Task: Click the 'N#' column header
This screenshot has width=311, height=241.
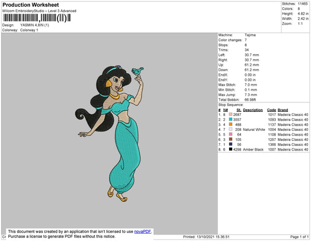Action: tap(225, 110)
